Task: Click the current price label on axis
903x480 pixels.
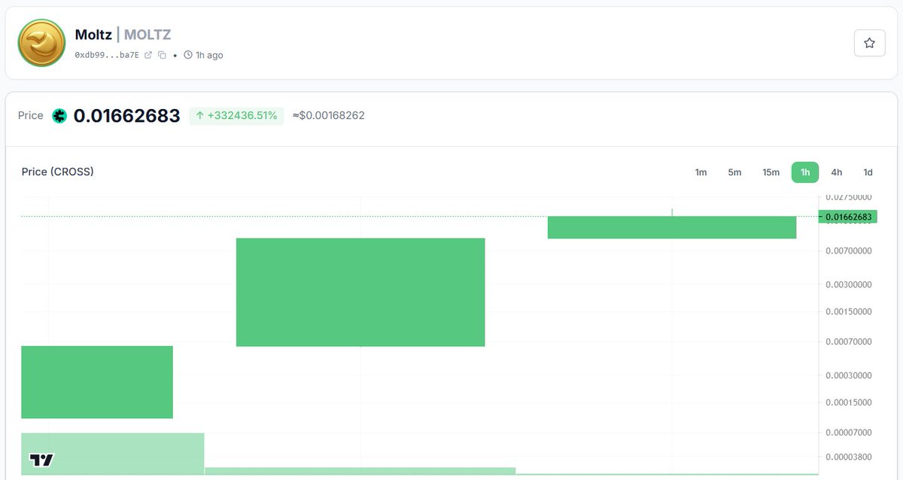Action: pyautogui.click(x=848, y=217)
